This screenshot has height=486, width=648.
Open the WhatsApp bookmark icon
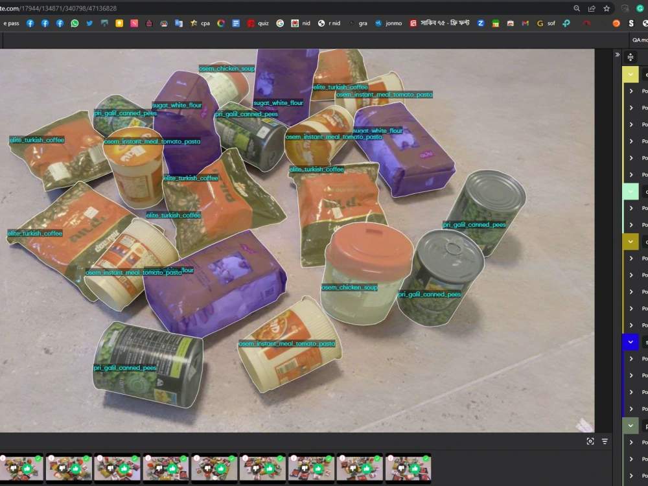(x=75, y=23)
